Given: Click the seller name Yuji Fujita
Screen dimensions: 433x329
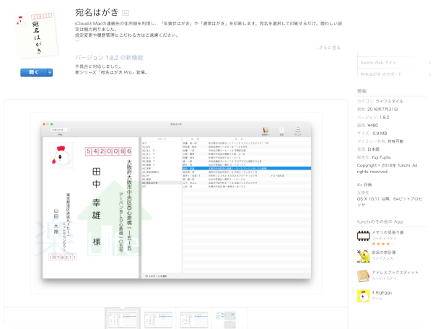Looking at the screenshot, I should 381,157.
